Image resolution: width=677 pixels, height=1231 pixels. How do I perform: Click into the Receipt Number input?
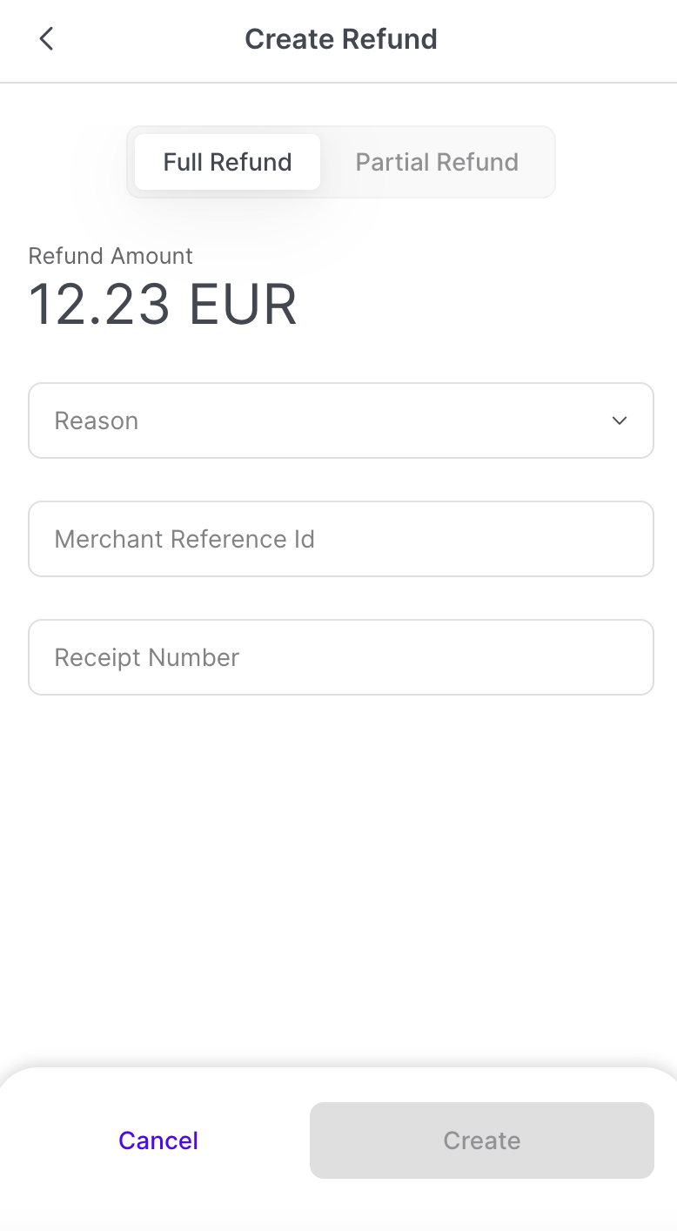point(341,657)
